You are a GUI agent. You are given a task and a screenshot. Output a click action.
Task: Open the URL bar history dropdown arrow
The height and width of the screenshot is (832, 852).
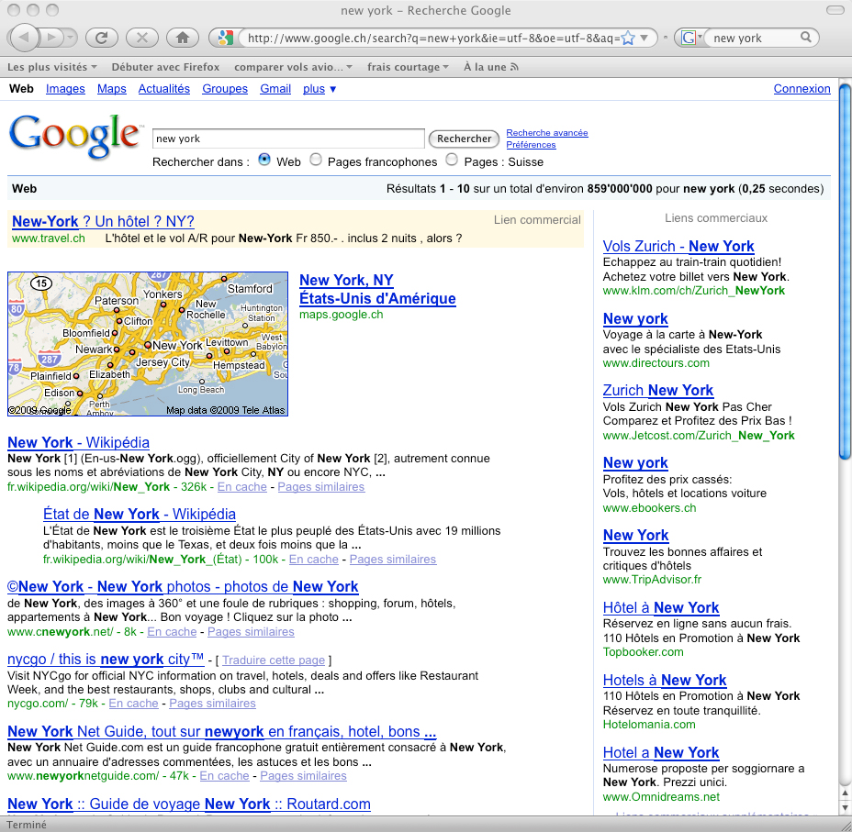click(x=645, y=38)
